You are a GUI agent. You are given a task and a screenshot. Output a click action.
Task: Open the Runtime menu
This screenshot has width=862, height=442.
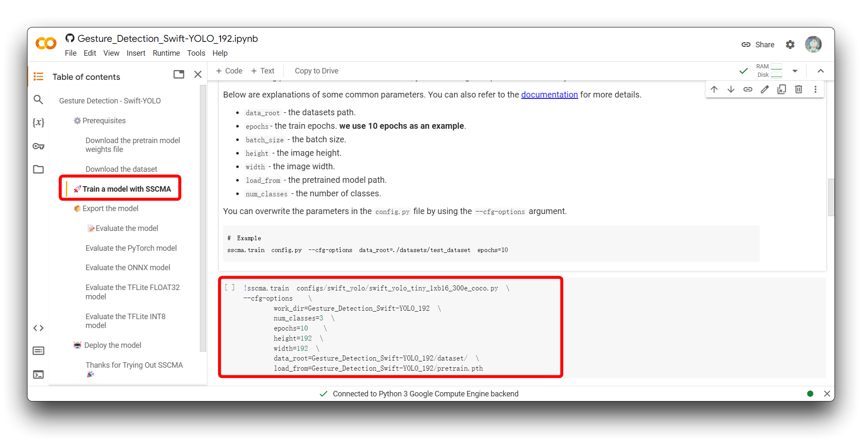tap(166, 53)
